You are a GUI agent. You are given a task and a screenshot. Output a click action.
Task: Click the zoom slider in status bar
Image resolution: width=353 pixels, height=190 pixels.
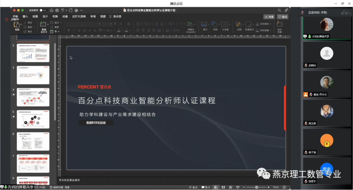coord(257,187)
